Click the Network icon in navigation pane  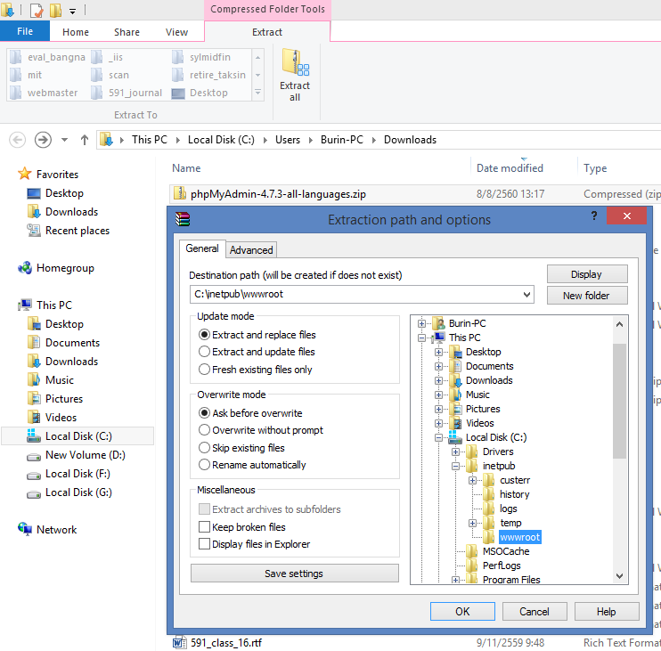[x=24, y=529]
